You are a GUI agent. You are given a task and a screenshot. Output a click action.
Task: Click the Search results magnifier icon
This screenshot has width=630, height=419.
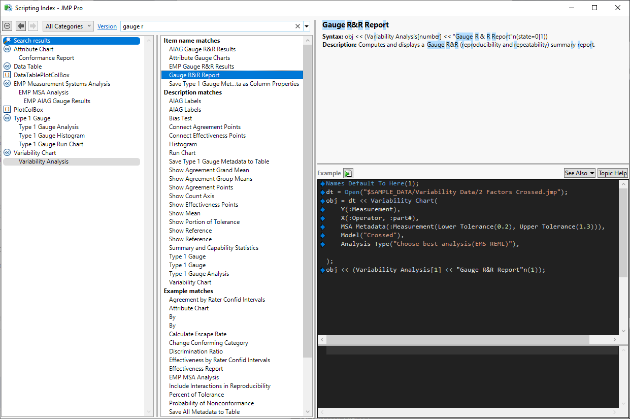[x=7, y=41]
